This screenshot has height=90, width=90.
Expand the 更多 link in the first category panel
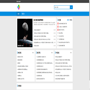click(x=33, y=53)
